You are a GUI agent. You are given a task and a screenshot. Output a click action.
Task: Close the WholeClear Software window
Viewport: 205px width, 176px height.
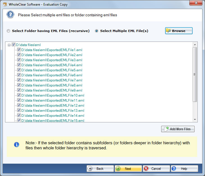(x=196, y=3)
